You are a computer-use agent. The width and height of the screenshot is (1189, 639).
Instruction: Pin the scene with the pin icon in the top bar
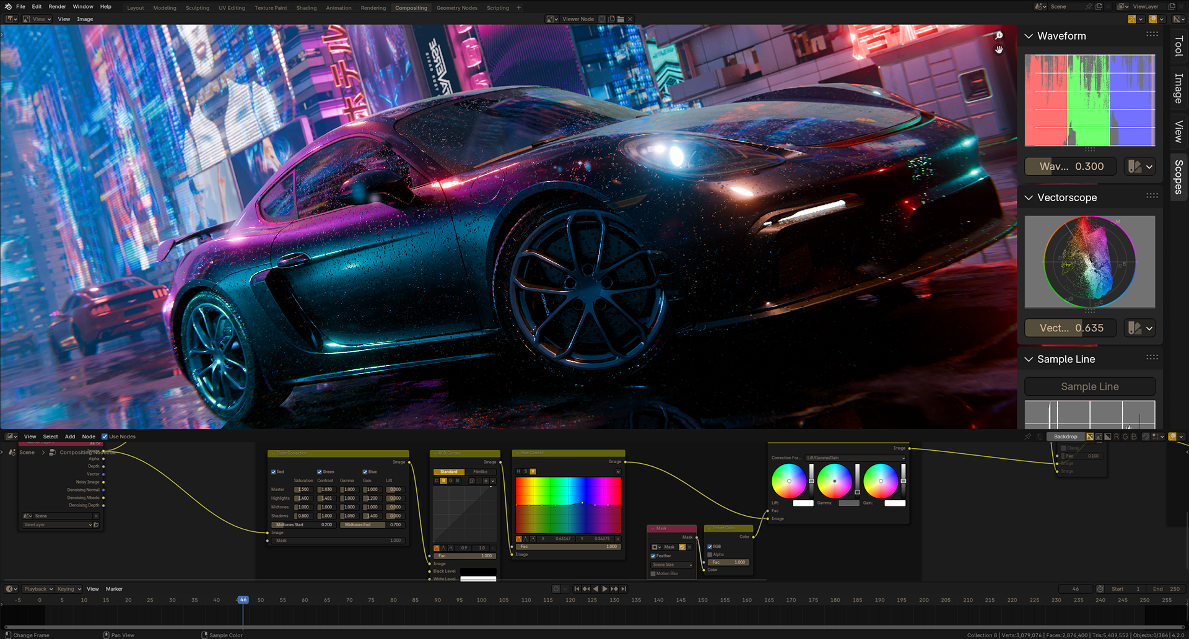[x=1089, y=7]
